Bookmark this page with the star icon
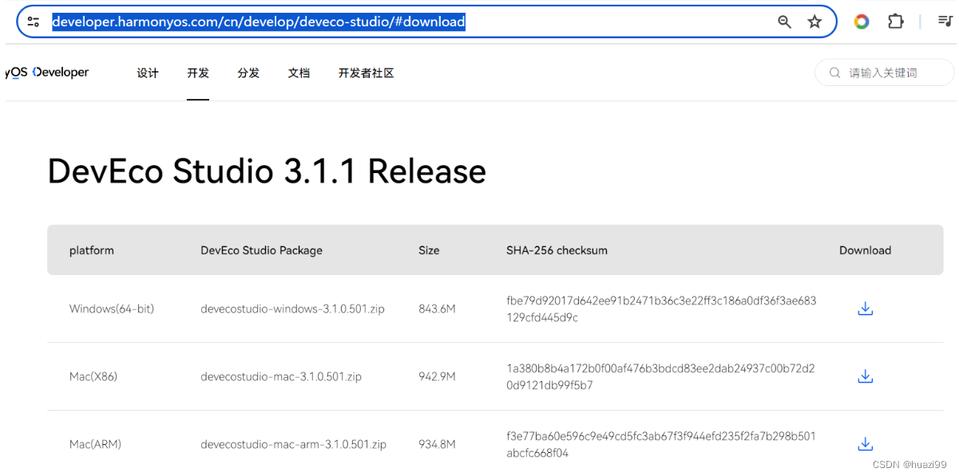 point(814,22)
